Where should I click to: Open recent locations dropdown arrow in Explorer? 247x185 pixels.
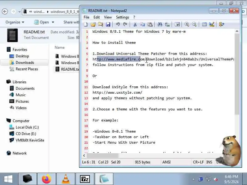click(x=19, y=12)
